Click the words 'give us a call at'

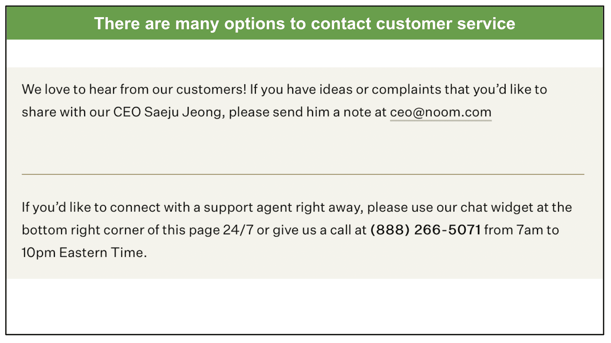pyautogui.click(x=320, y=230)
